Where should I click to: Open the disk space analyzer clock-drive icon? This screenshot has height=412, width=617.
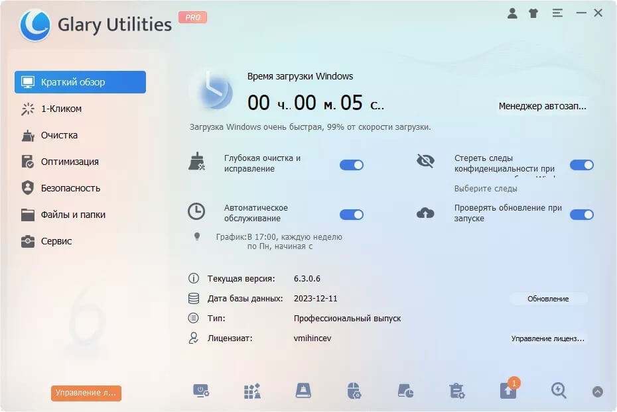pyautogui.click(x=405, y=391)
